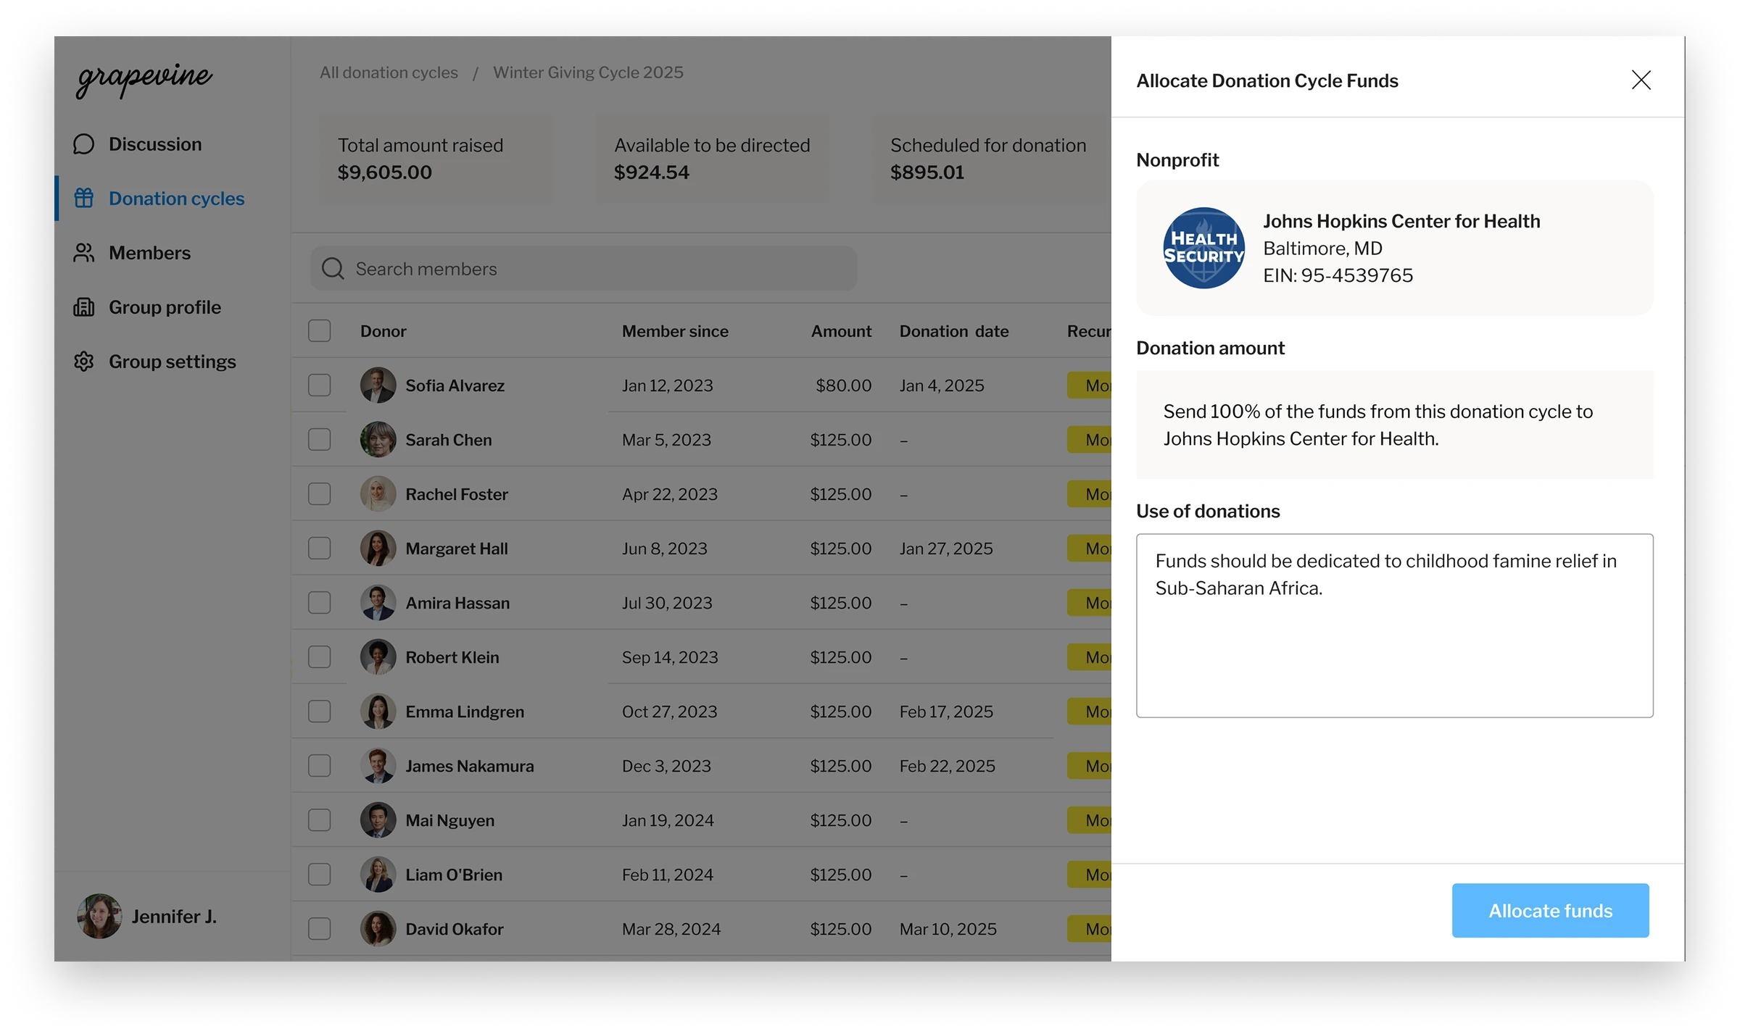Click Sarah Chen's avatar

click(x=378, y=439)
